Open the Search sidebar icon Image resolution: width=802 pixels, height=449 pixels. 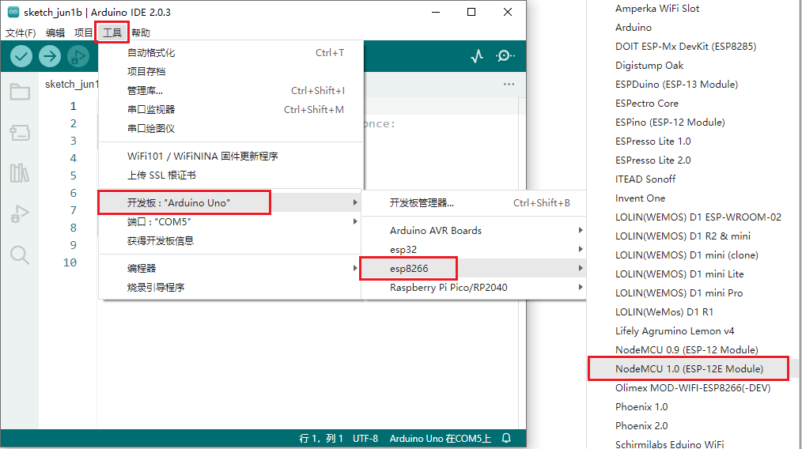click(20, 255)
